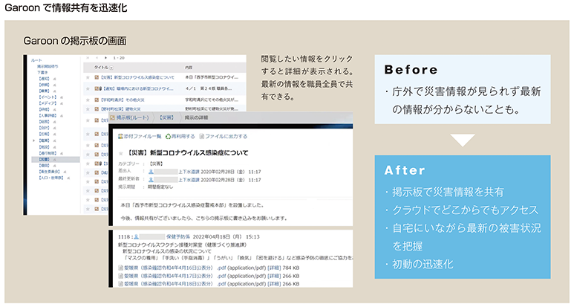574x307 pixels.
Task: Go to 【災害】 in the breadcrumb
Action: (167, 117)
